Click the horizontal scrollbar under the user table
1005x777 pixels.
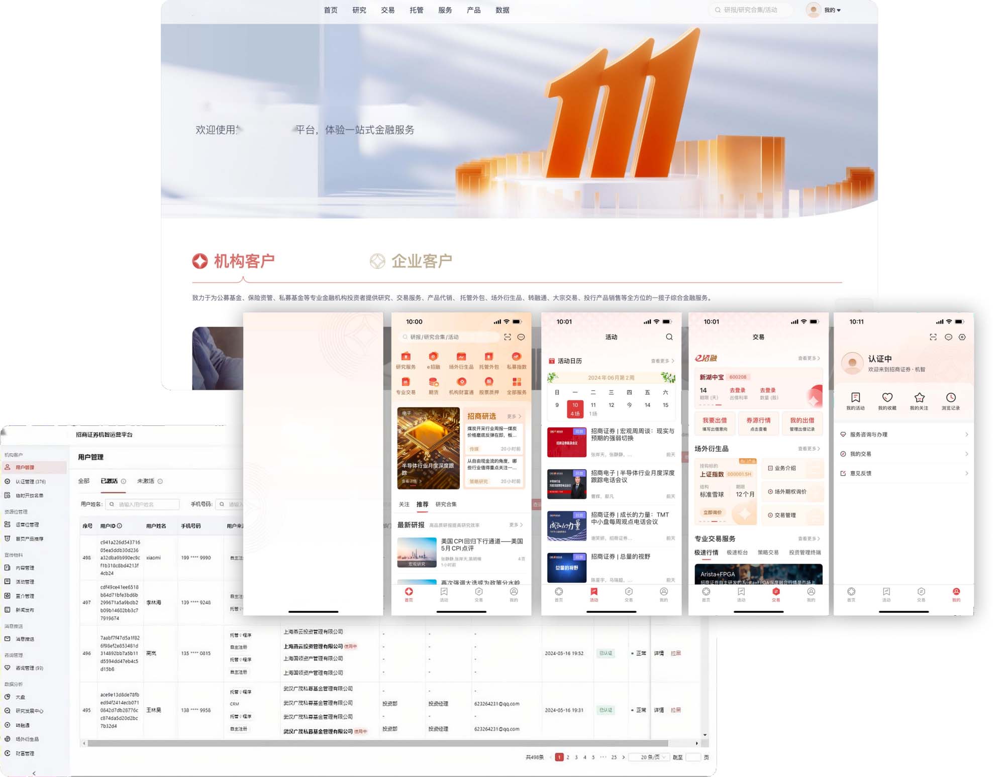tap(378, 743)
